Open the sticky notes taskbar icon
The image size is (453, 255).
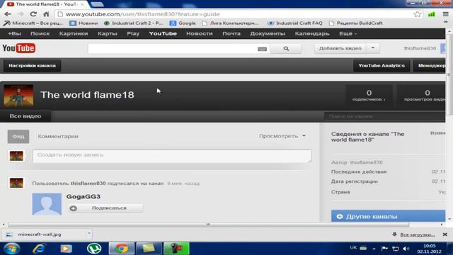(x=149, y=249)
